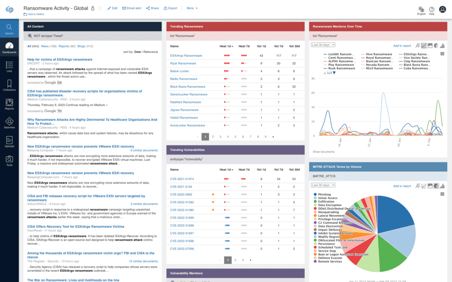This screenshot has height=282, width=452.
Task: Open CVE-2021-21974 vulnerability link
Action: 182,179
